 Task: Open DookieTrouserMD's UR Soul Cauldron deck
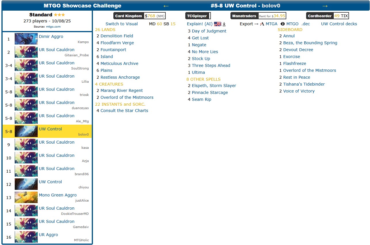click(x=57, y=208)
